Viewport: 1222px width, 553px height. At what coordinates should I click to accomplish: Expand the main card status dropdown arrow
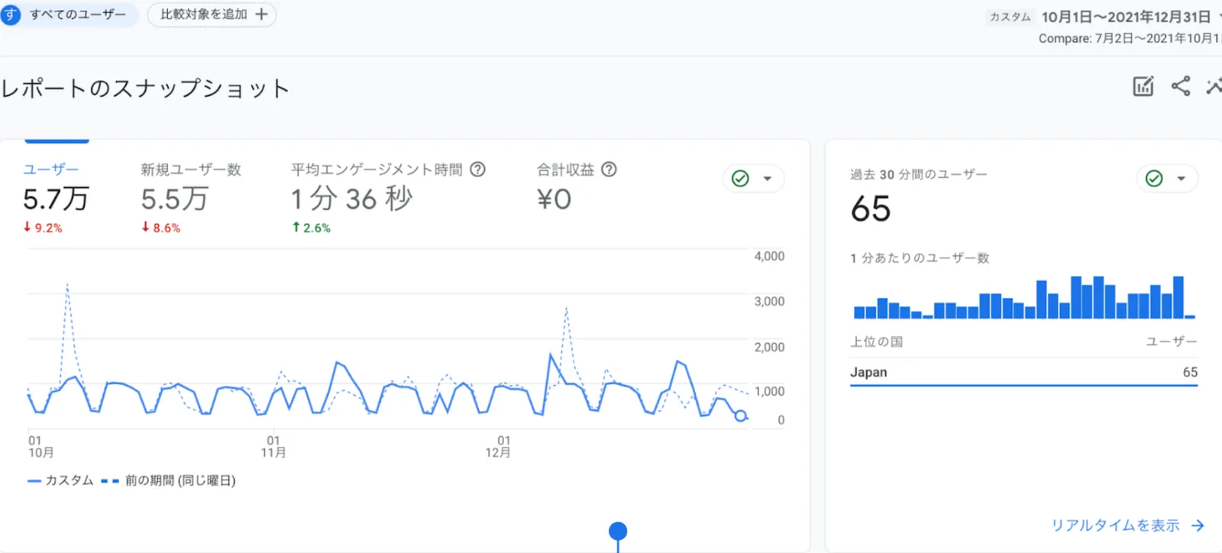(768, 179)
